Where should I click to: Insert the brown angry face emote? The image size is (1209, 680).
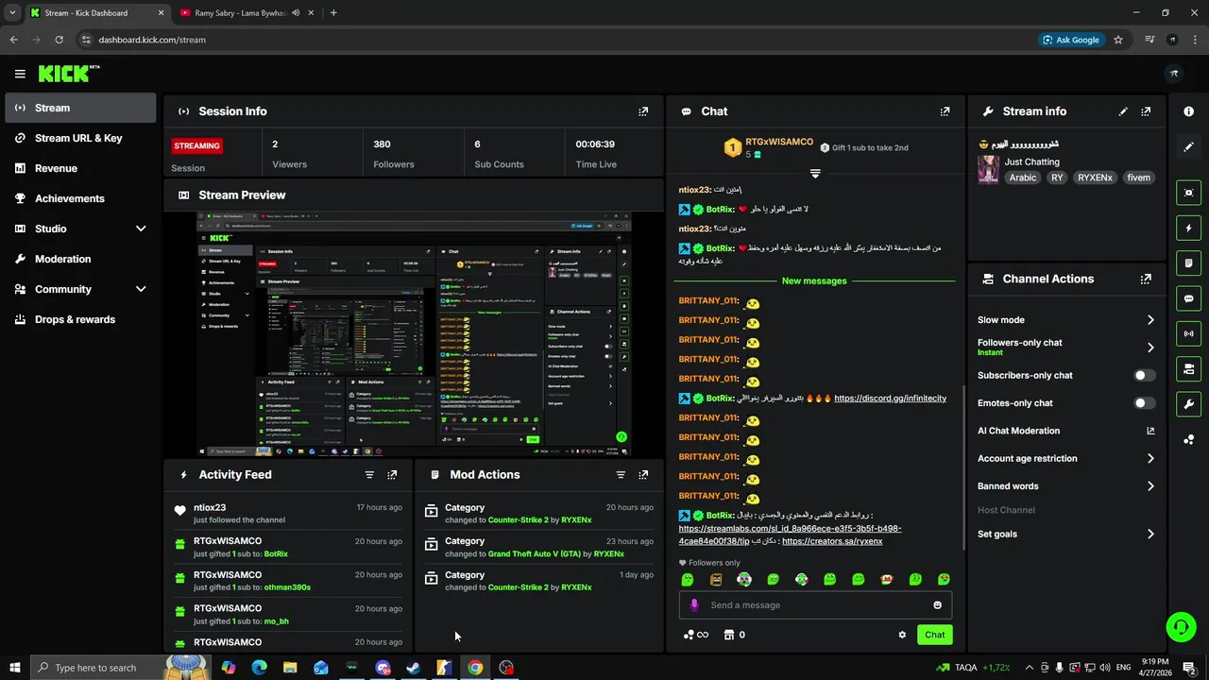pos(716,579)
